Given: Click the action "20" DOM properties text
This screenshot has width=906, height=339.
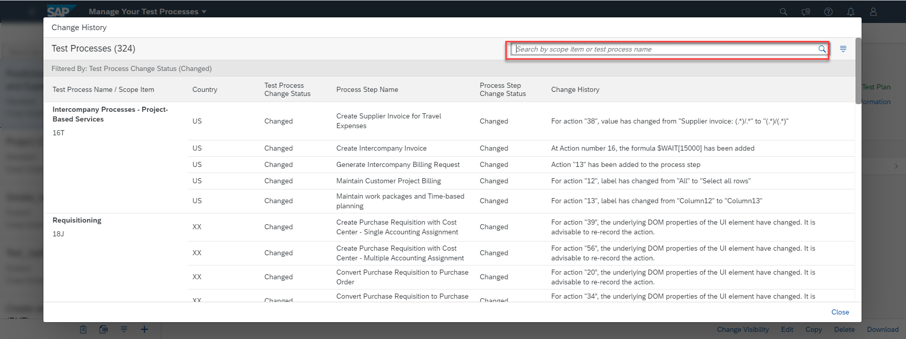Looking at the screenshot, I should (683, 277).
